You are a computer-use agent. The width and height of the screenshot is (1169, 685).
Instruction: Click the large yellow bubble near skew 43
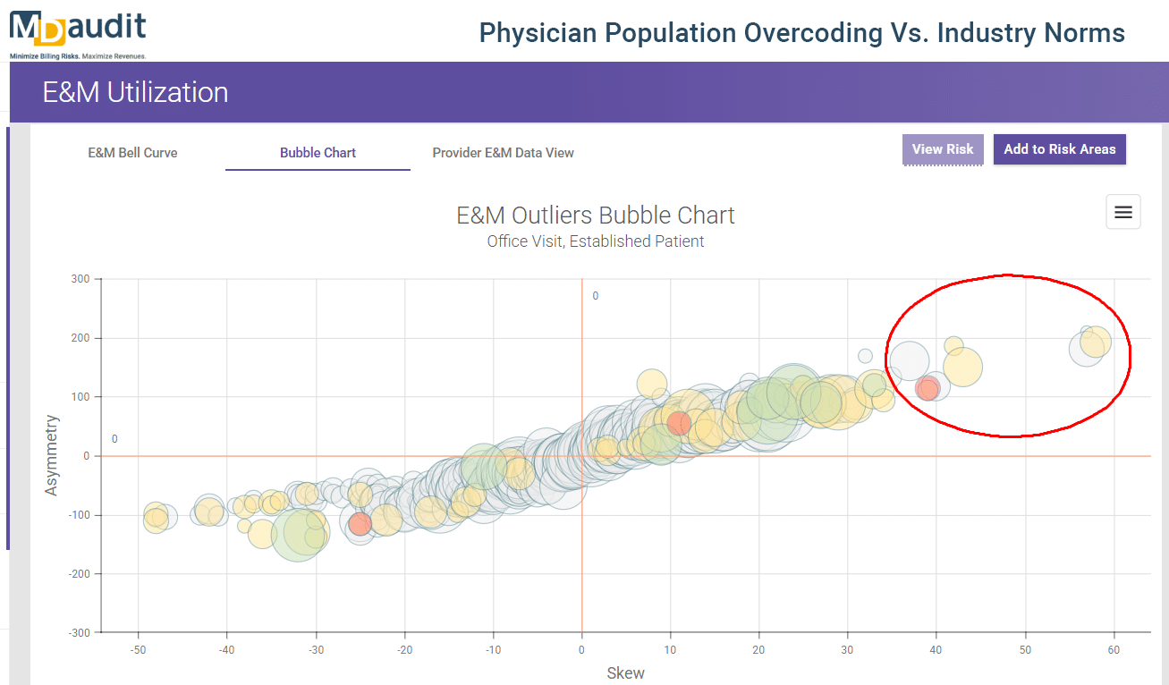pyautogui.click(x=963, y=367)
